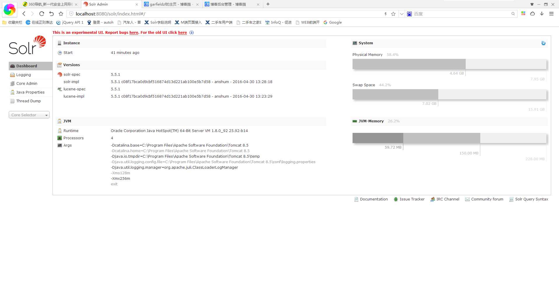Click the Baidu paw search engine icon

409,14
